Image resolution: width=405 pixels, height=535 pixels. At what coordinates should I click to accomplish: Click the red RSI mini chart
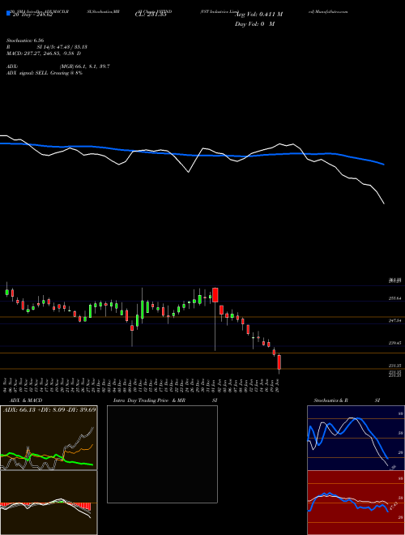coord(356,503)
